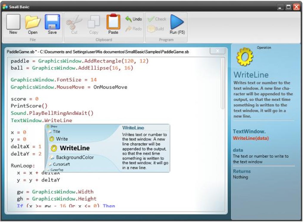Click the Copy icon
This screenshot has height=223, width=304.
(x=94, y=22)
